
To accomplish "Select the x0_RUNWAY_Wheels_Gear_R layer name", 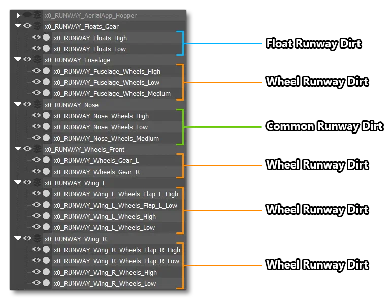I will click(x=97, y=172).
